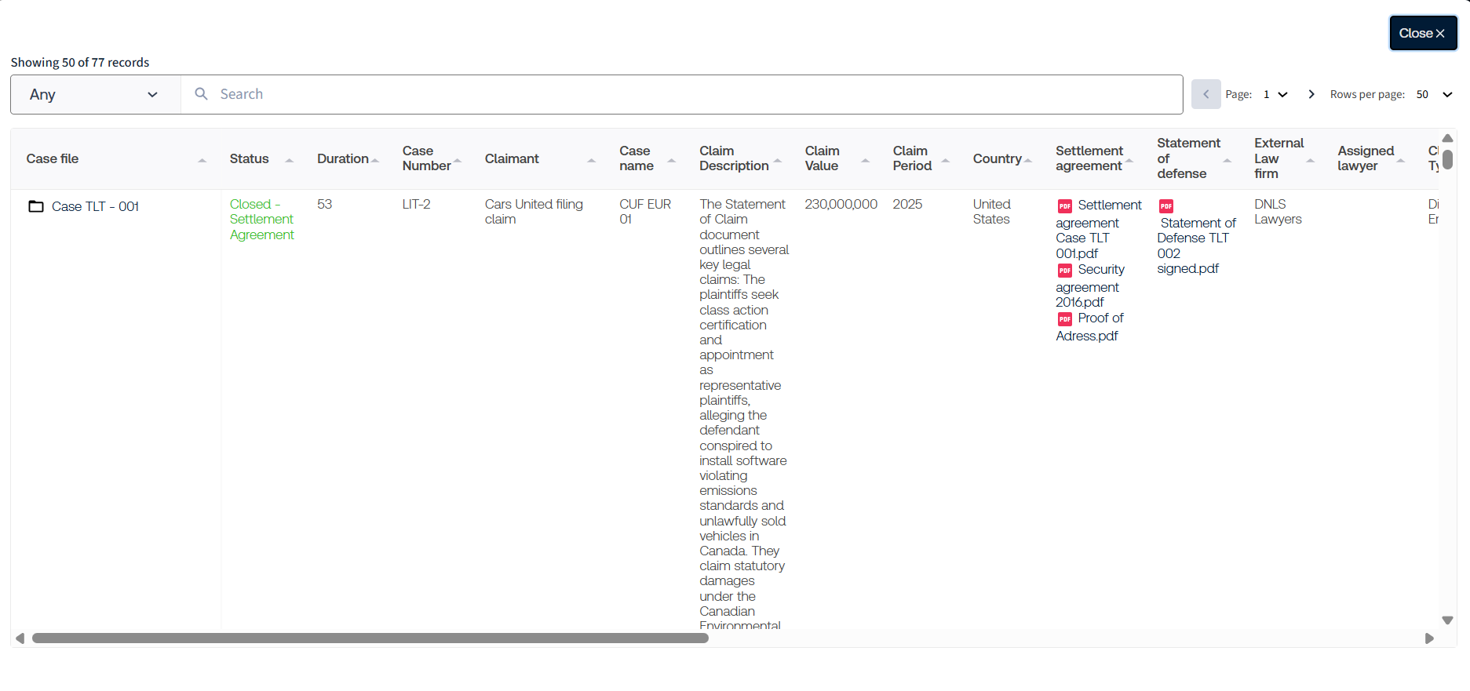
Task: Open the Case TLT - 001 row
Action: (x=95, y=206)
